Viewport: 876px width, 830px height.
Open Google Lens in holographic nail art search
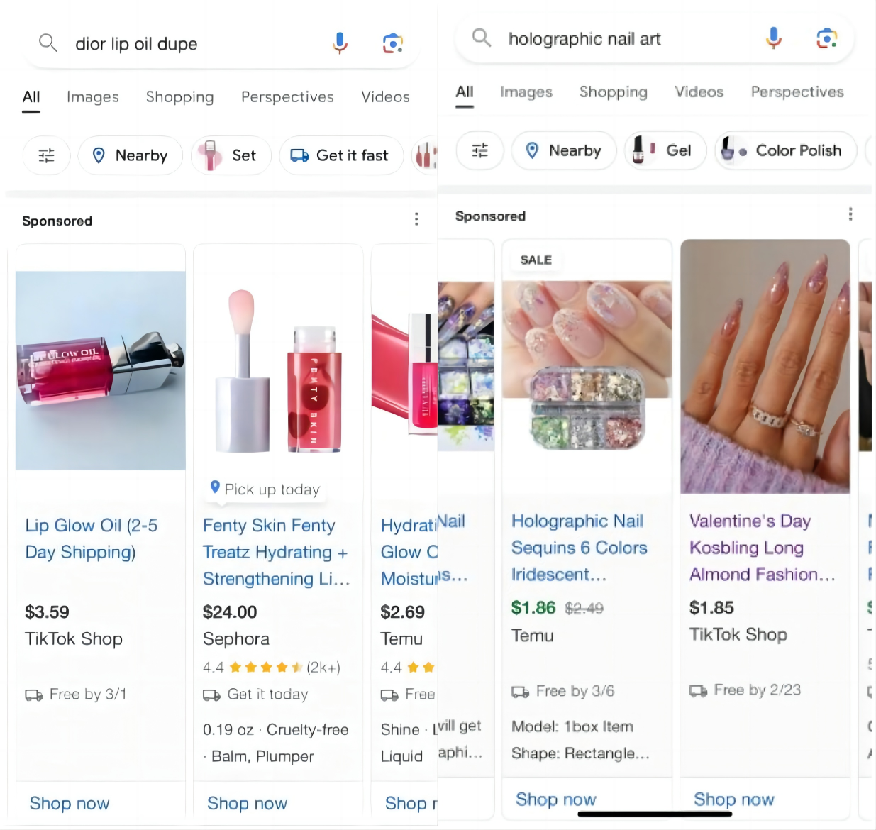click(826, 38)
